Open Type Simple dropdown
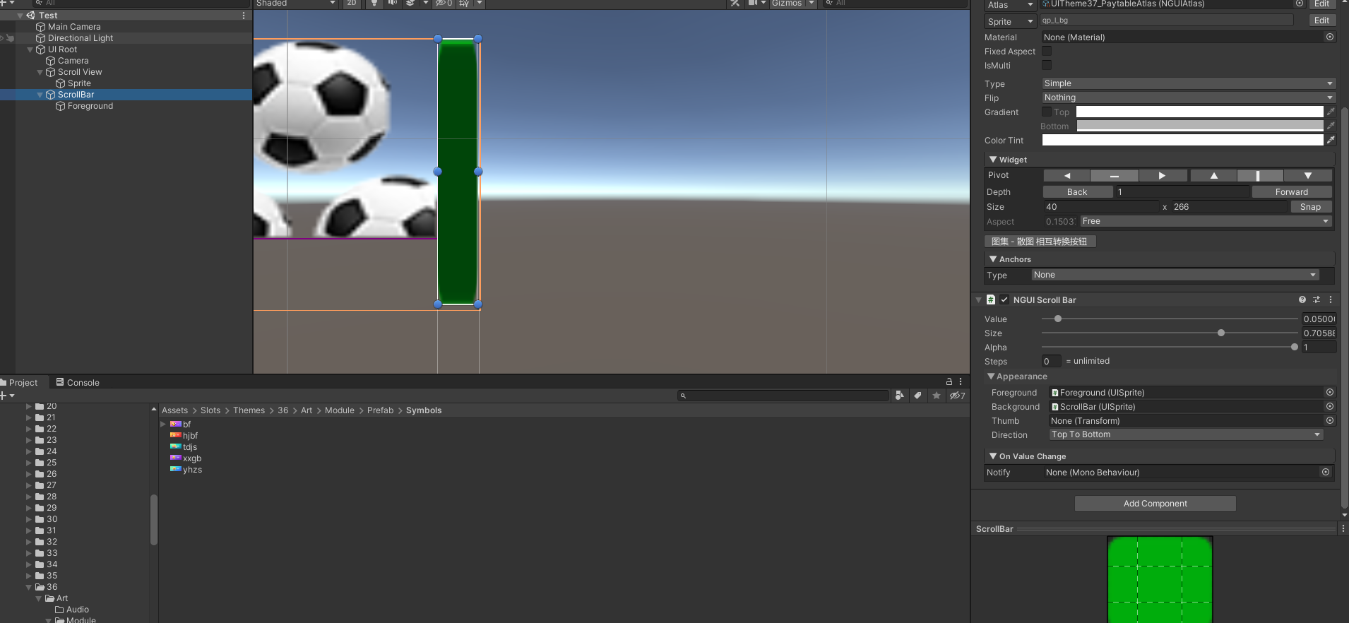This screenshot has width=1349, height=623. pyautogui.click(x=1189, y=83)
